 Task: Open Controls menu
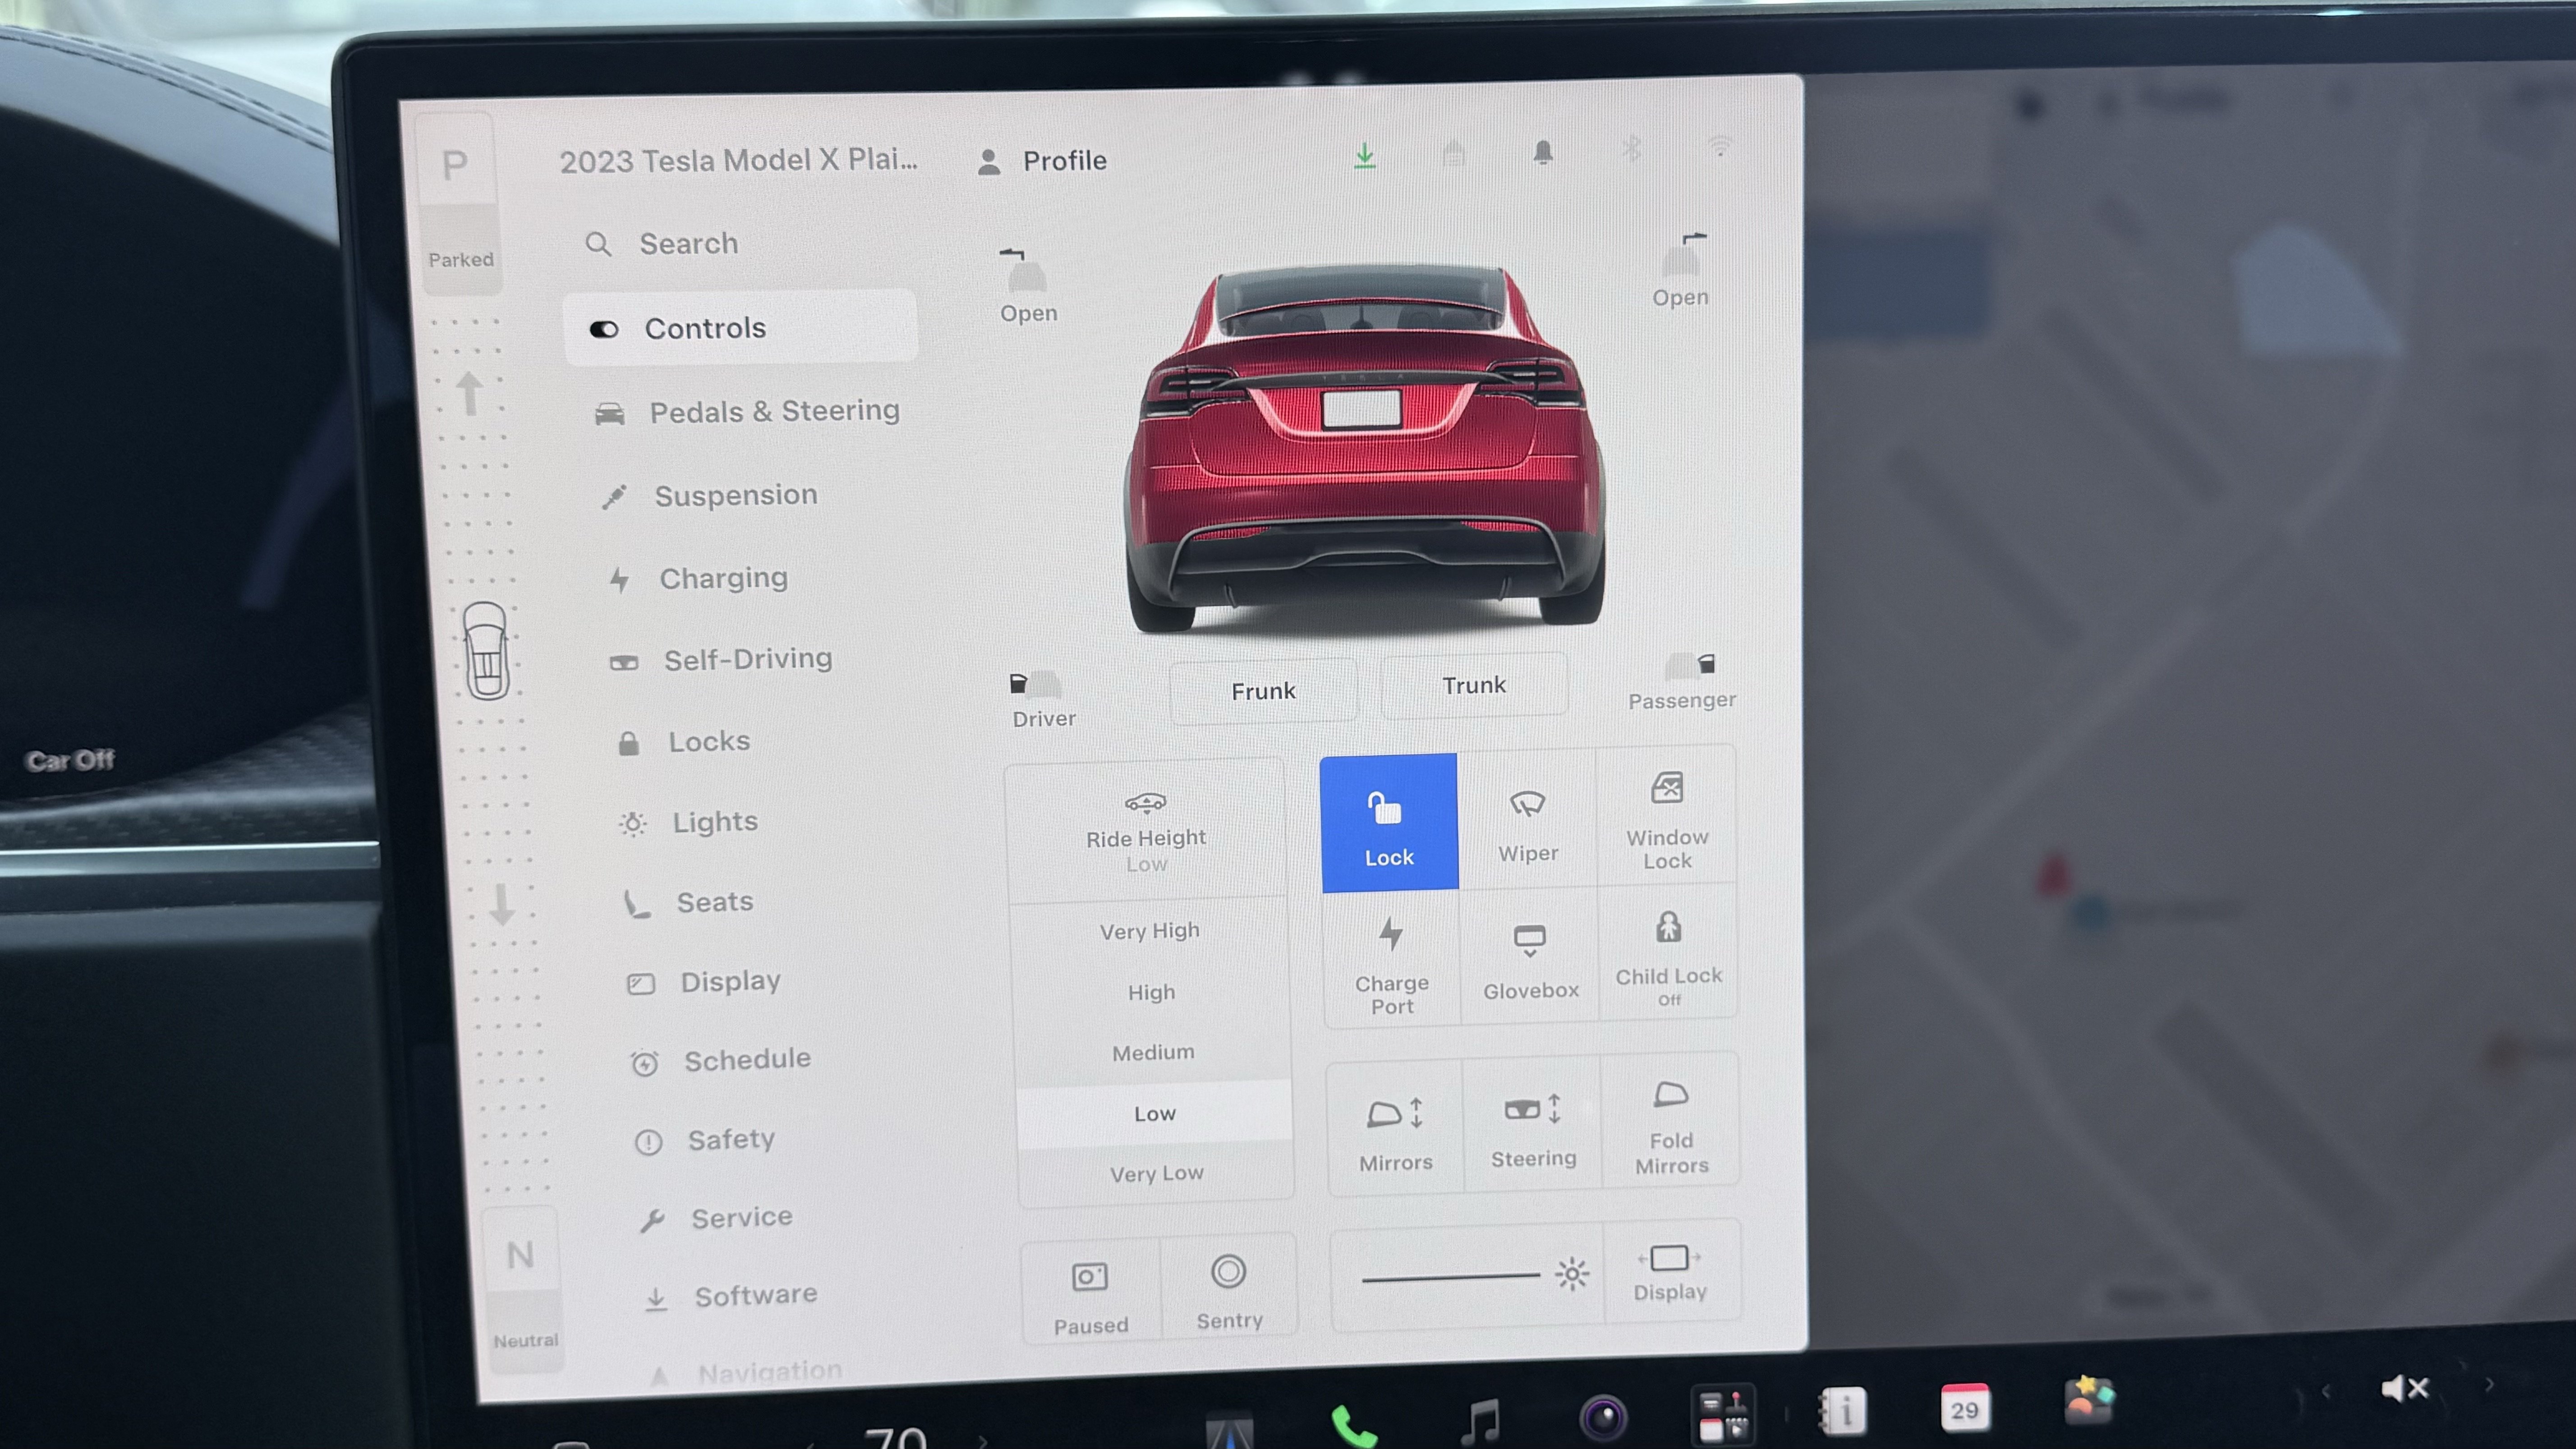pos(740,328)
